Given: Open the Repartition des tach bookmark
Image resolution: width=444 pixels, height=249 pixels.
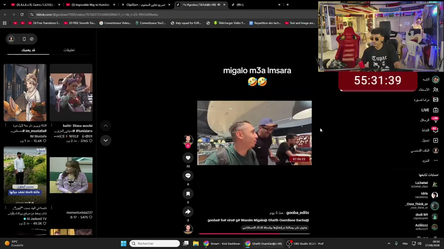Looking at the screenshot, I should coord(265,23).
